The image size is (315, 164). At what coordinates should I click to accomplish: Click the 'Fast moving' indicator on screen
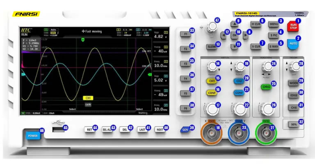pos(92,31)
